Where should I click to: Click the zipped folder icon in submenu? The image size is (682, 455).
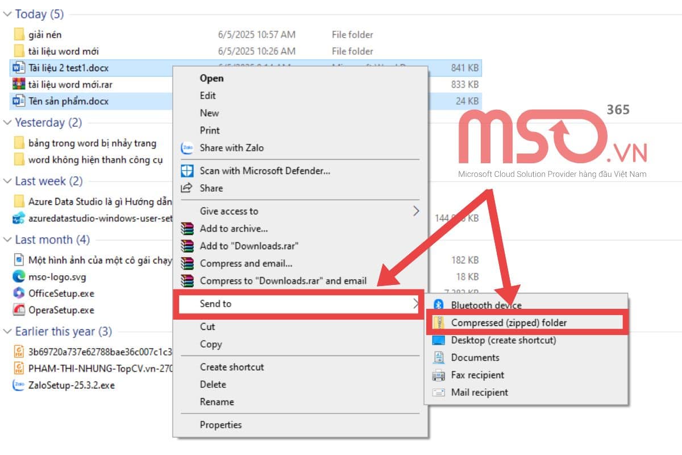click(x=438, y=322)
